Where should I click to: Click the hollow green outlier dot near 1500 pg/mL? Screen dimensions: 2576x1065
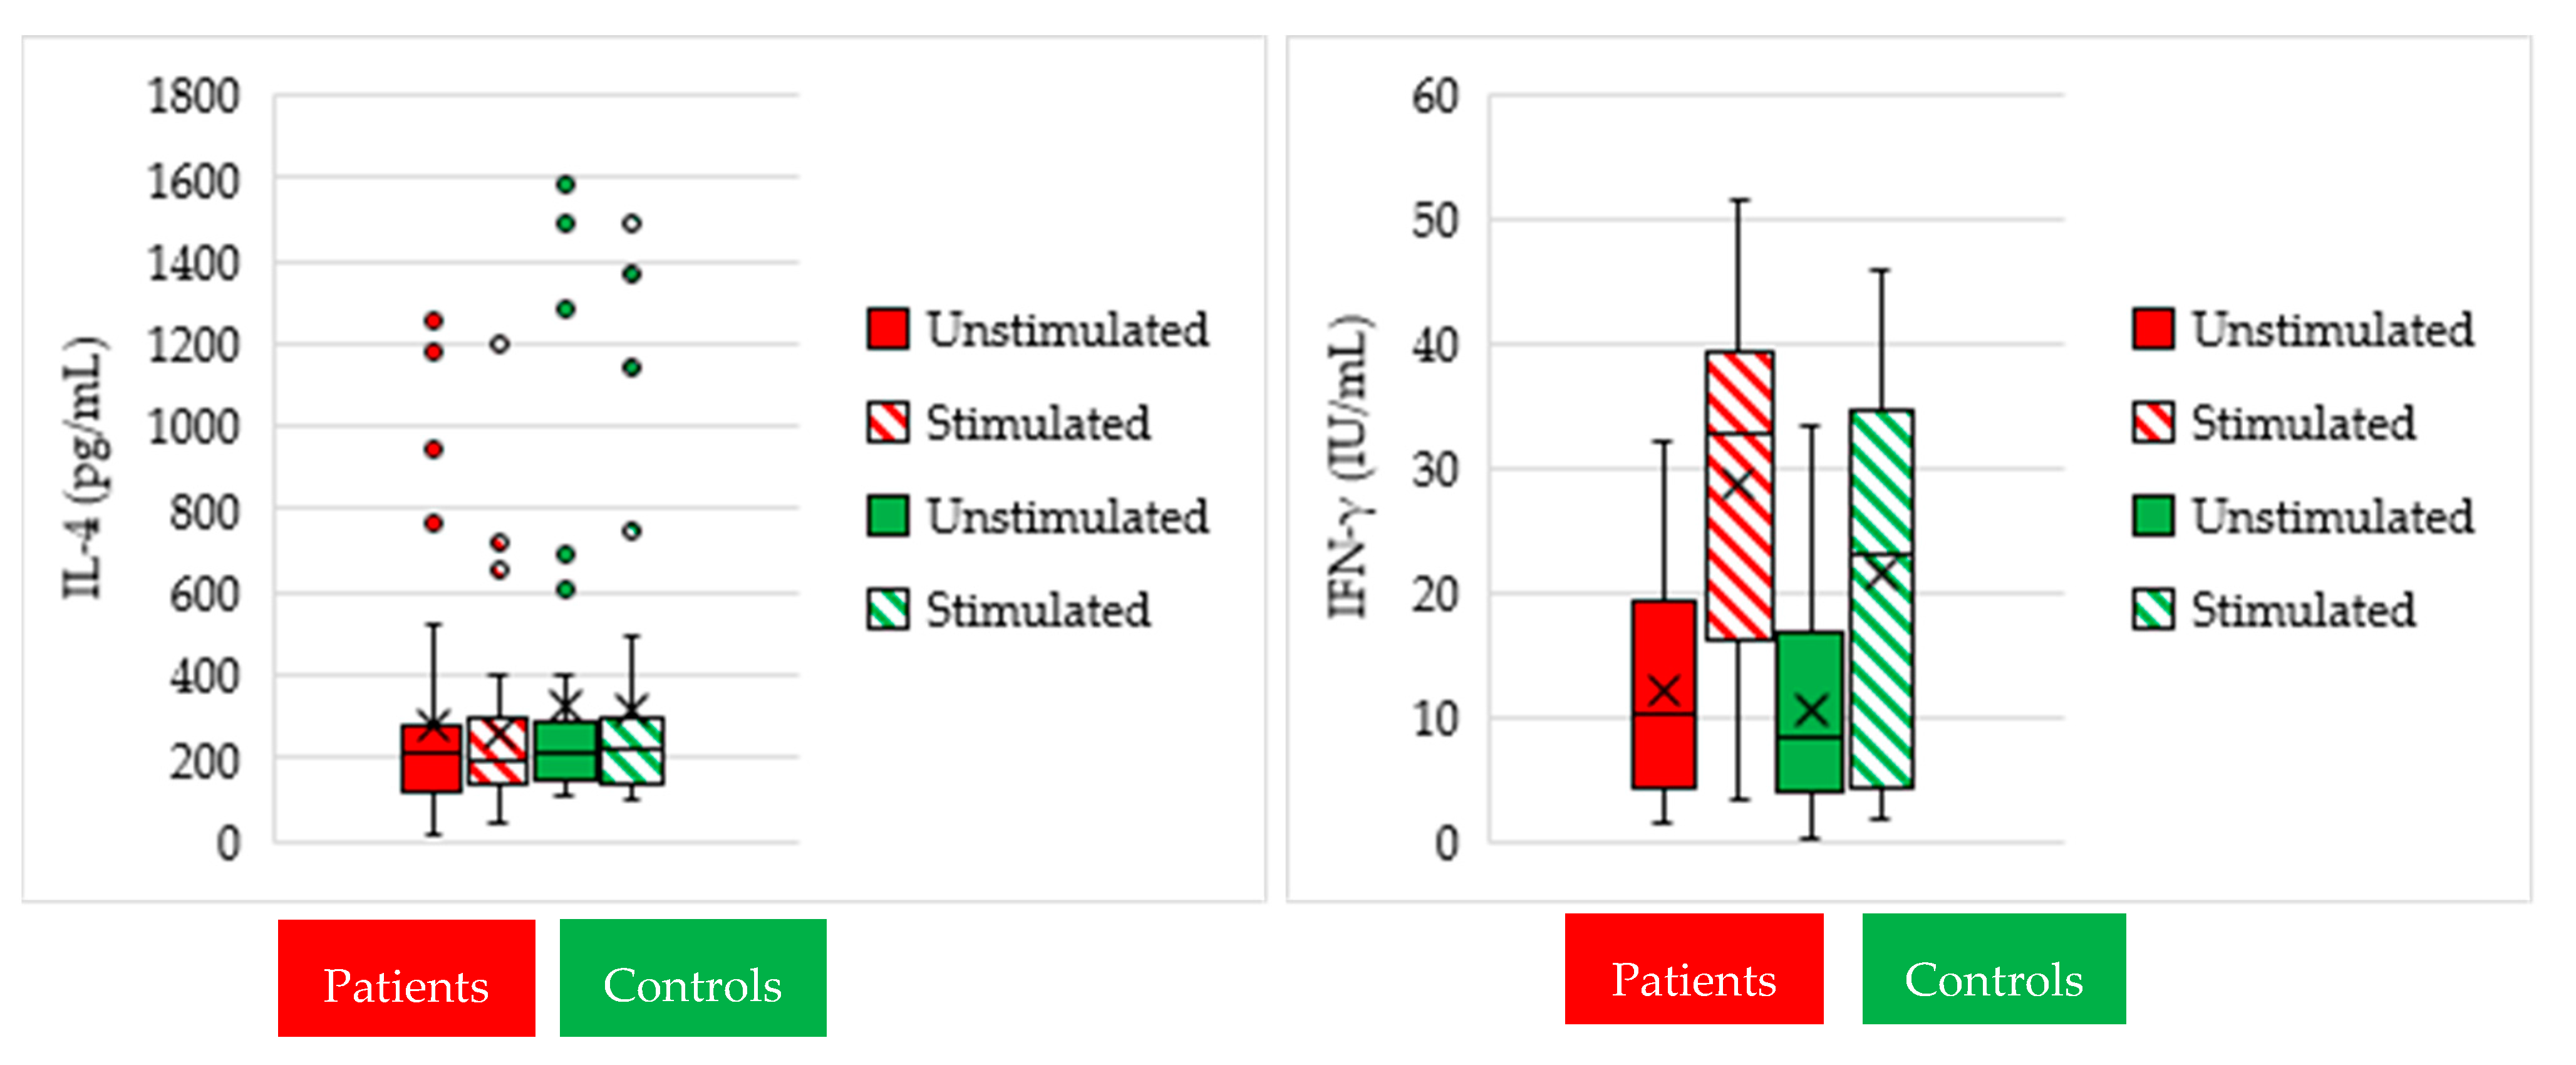coord(631,223)
